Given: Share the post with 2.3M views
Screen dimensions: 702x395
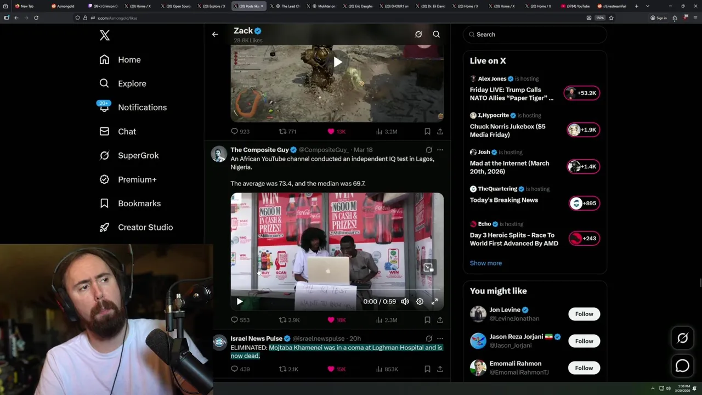Looking at the screenshot, I should (440, 320).
